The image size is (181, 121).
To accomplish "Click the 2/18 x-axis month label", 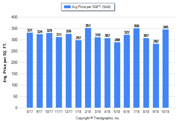I will coord(88,111).
